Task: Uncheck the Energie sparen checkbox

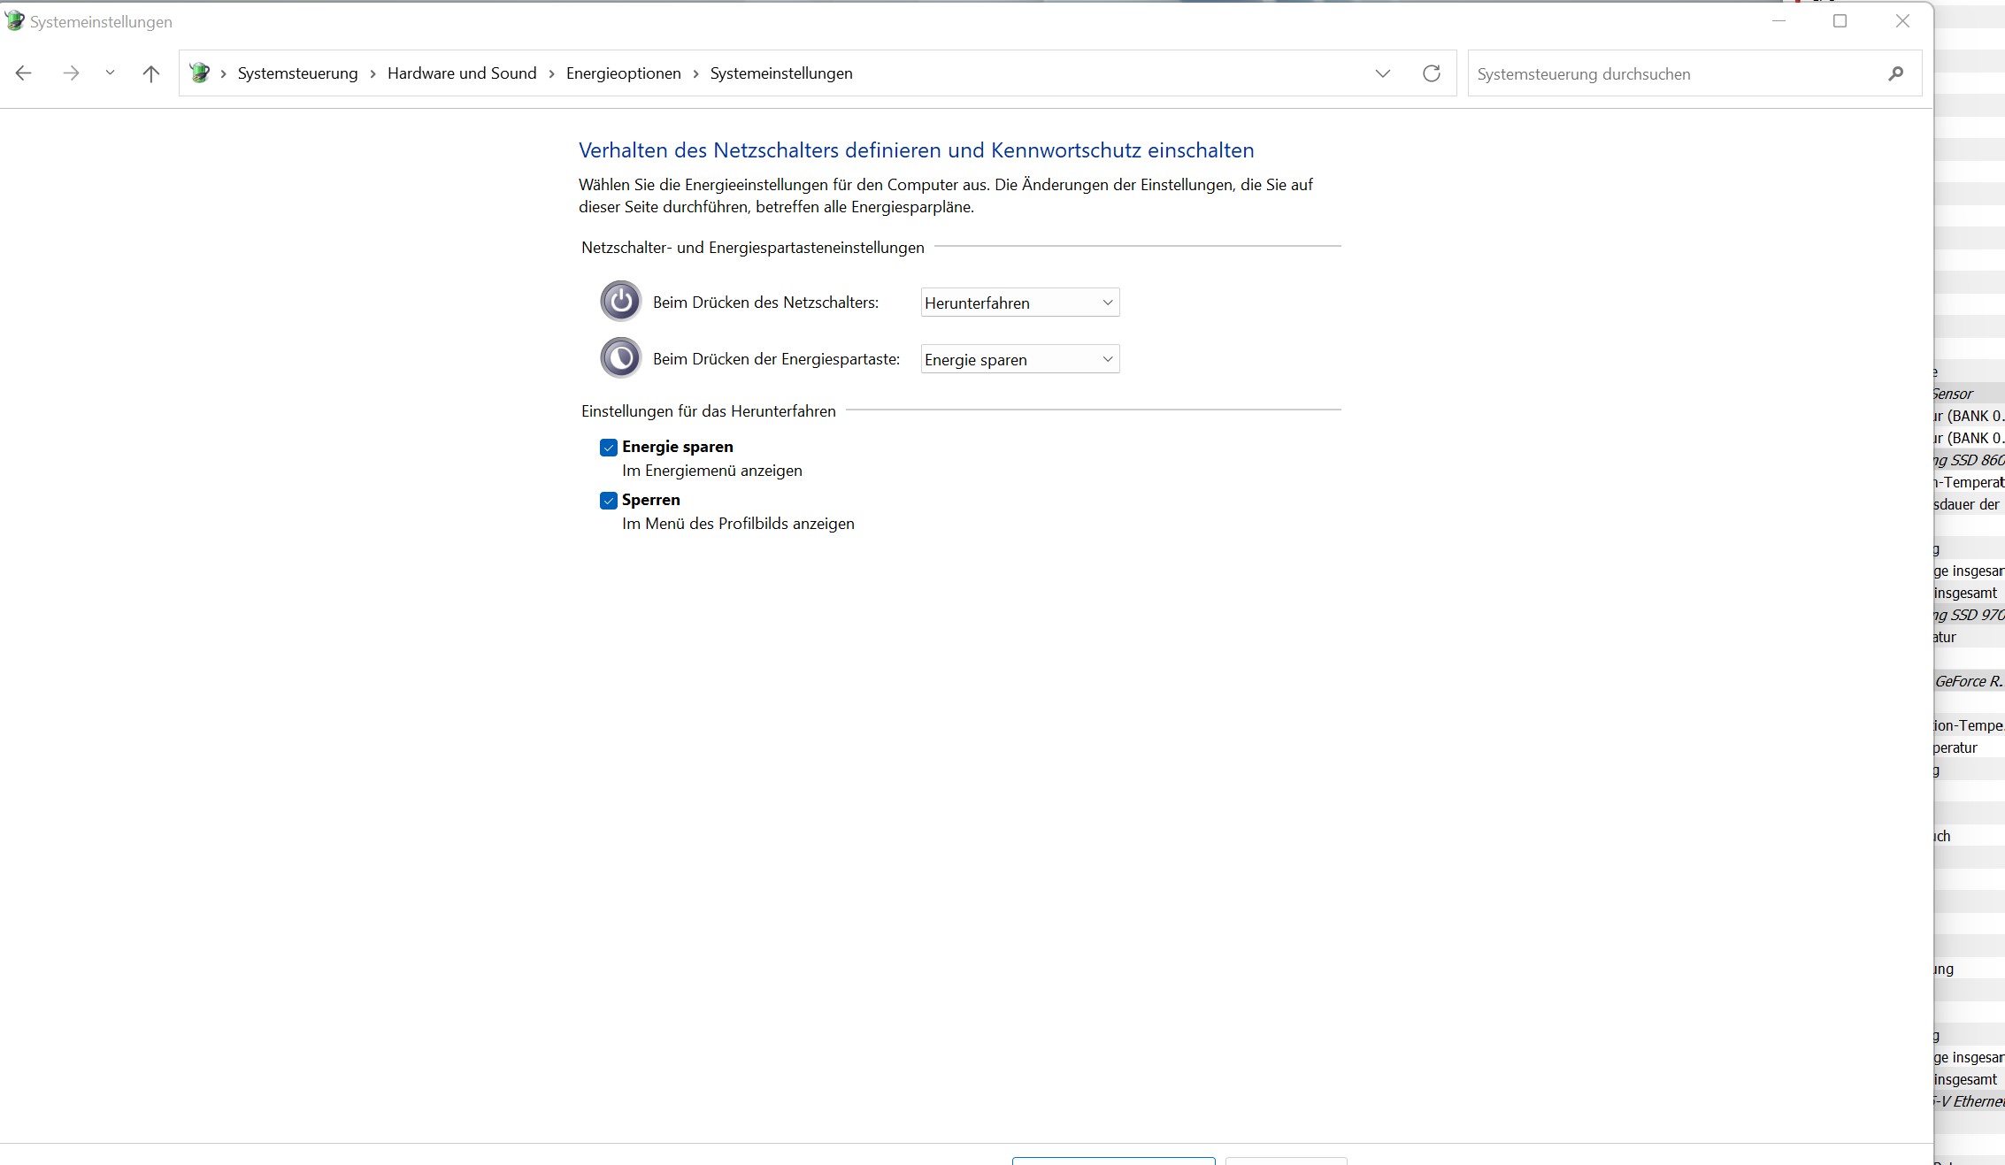Action: [x=609, y=448]
